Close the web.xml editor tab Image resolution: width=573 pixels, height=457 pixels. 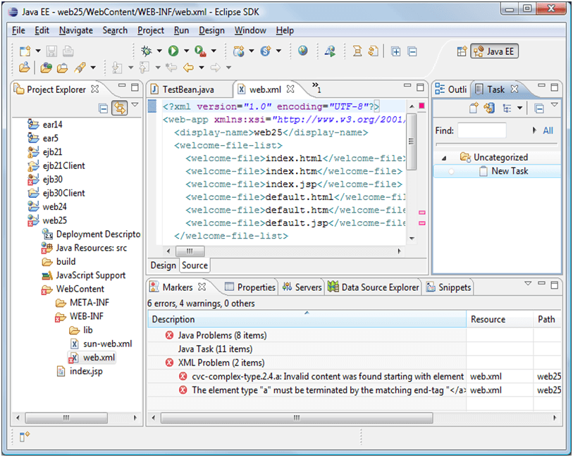[290, 89]
